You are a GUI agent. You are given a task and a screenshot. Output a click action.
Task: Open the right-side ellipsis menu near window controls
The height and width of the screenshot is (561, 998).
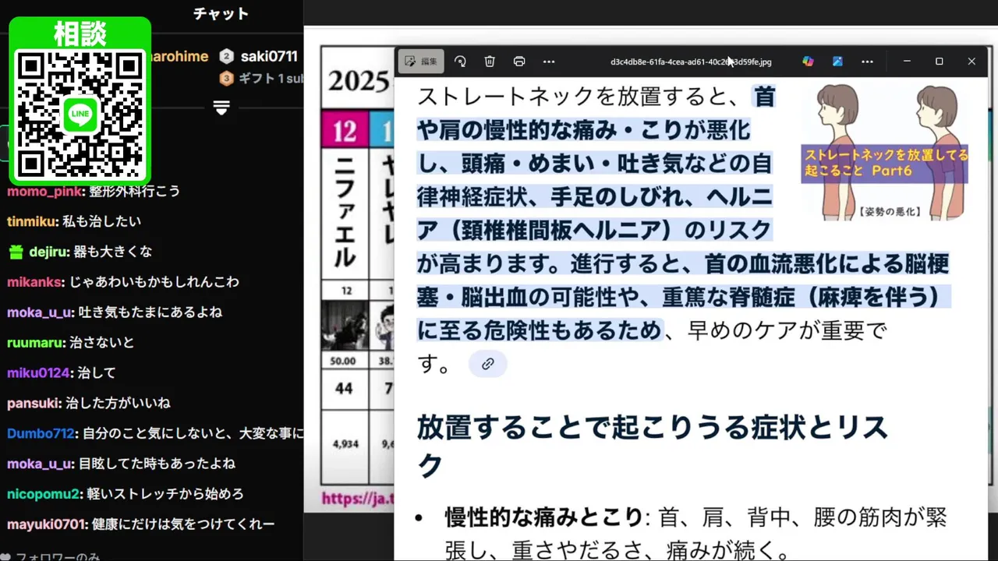click(x=867, y=62)
